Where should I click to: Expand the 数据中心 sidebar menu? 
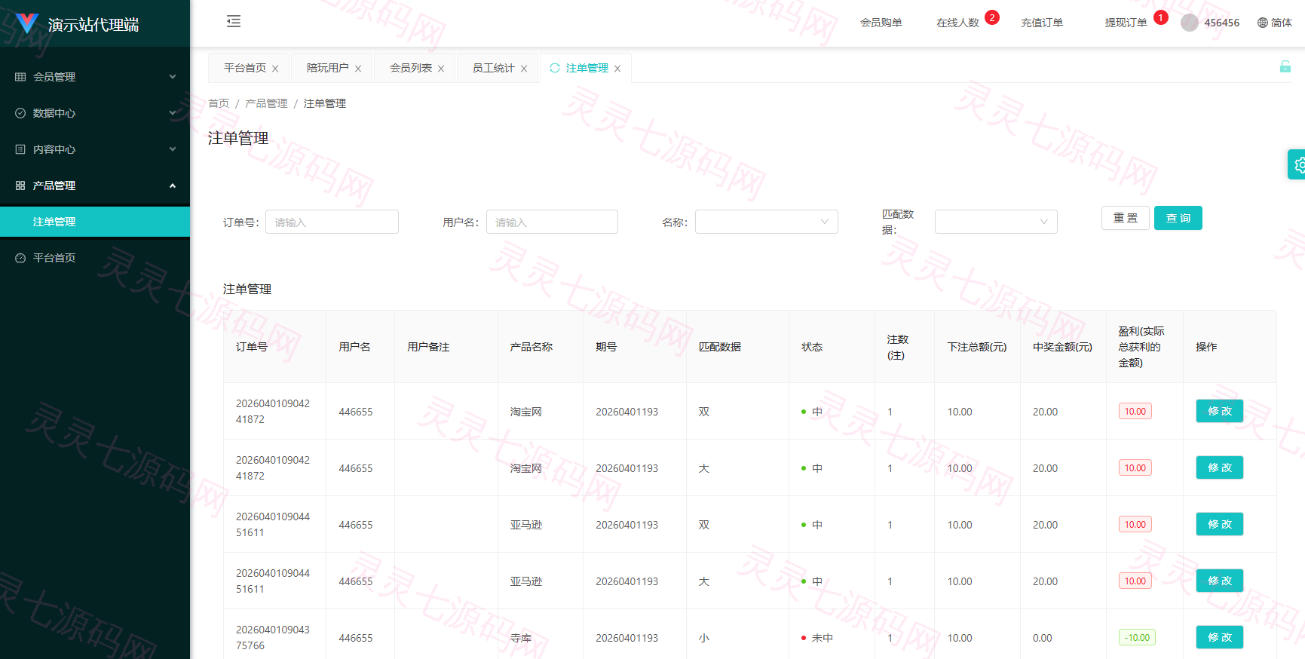point(95,113)
